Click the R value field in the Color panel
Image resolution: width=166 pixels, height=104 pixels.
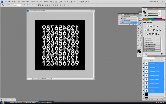point(160,11)
